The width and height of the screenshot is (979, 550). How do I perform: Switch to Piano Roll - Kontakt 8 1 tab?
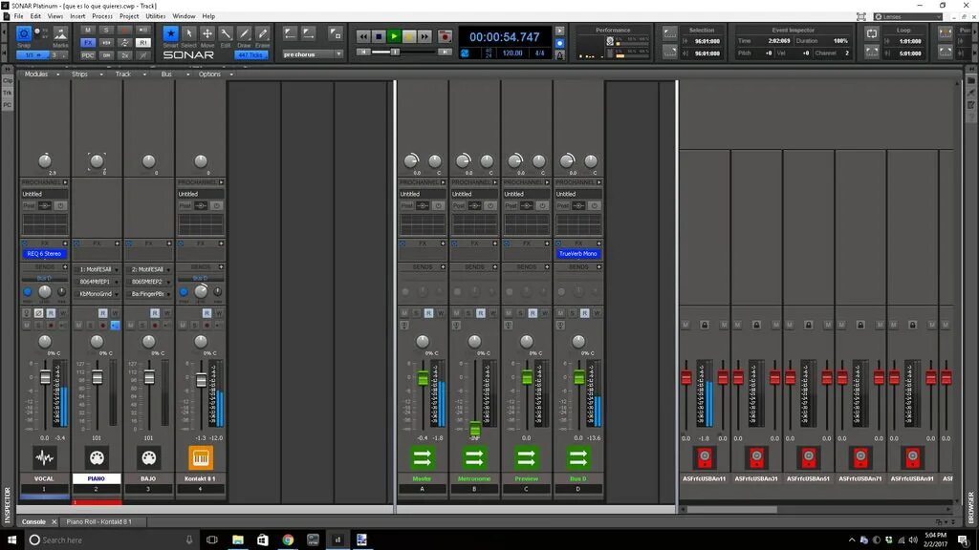[x=98, y=522]
